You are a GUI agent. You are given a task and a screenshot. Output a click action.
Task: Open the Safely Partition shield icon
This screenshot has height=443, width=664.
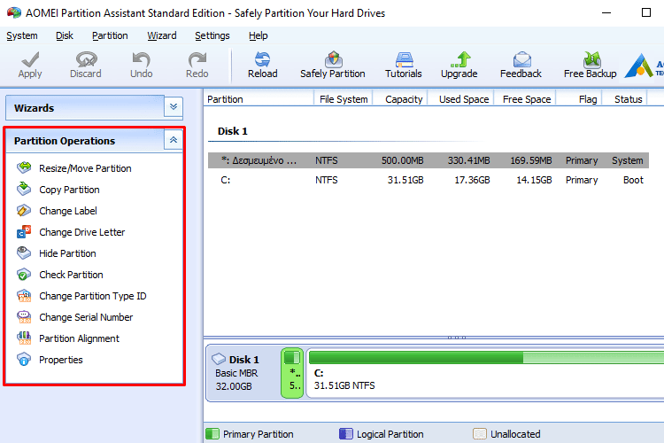(333, 59)
